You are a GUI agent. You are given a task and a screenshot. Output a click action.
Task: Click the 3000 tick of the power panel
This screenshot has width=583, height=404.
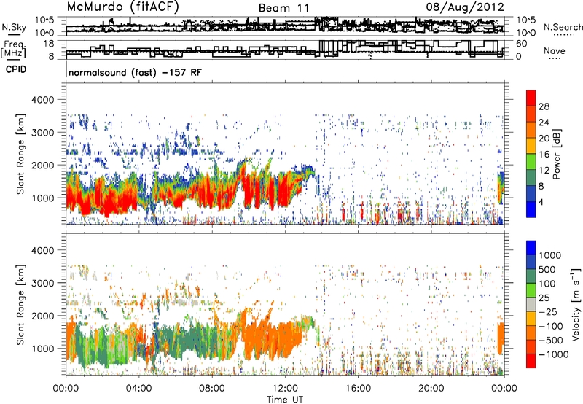click(x=44, y=133)
